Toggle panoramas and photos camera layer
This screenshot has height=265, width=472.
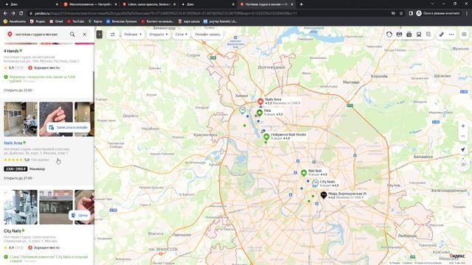point(409,35)
